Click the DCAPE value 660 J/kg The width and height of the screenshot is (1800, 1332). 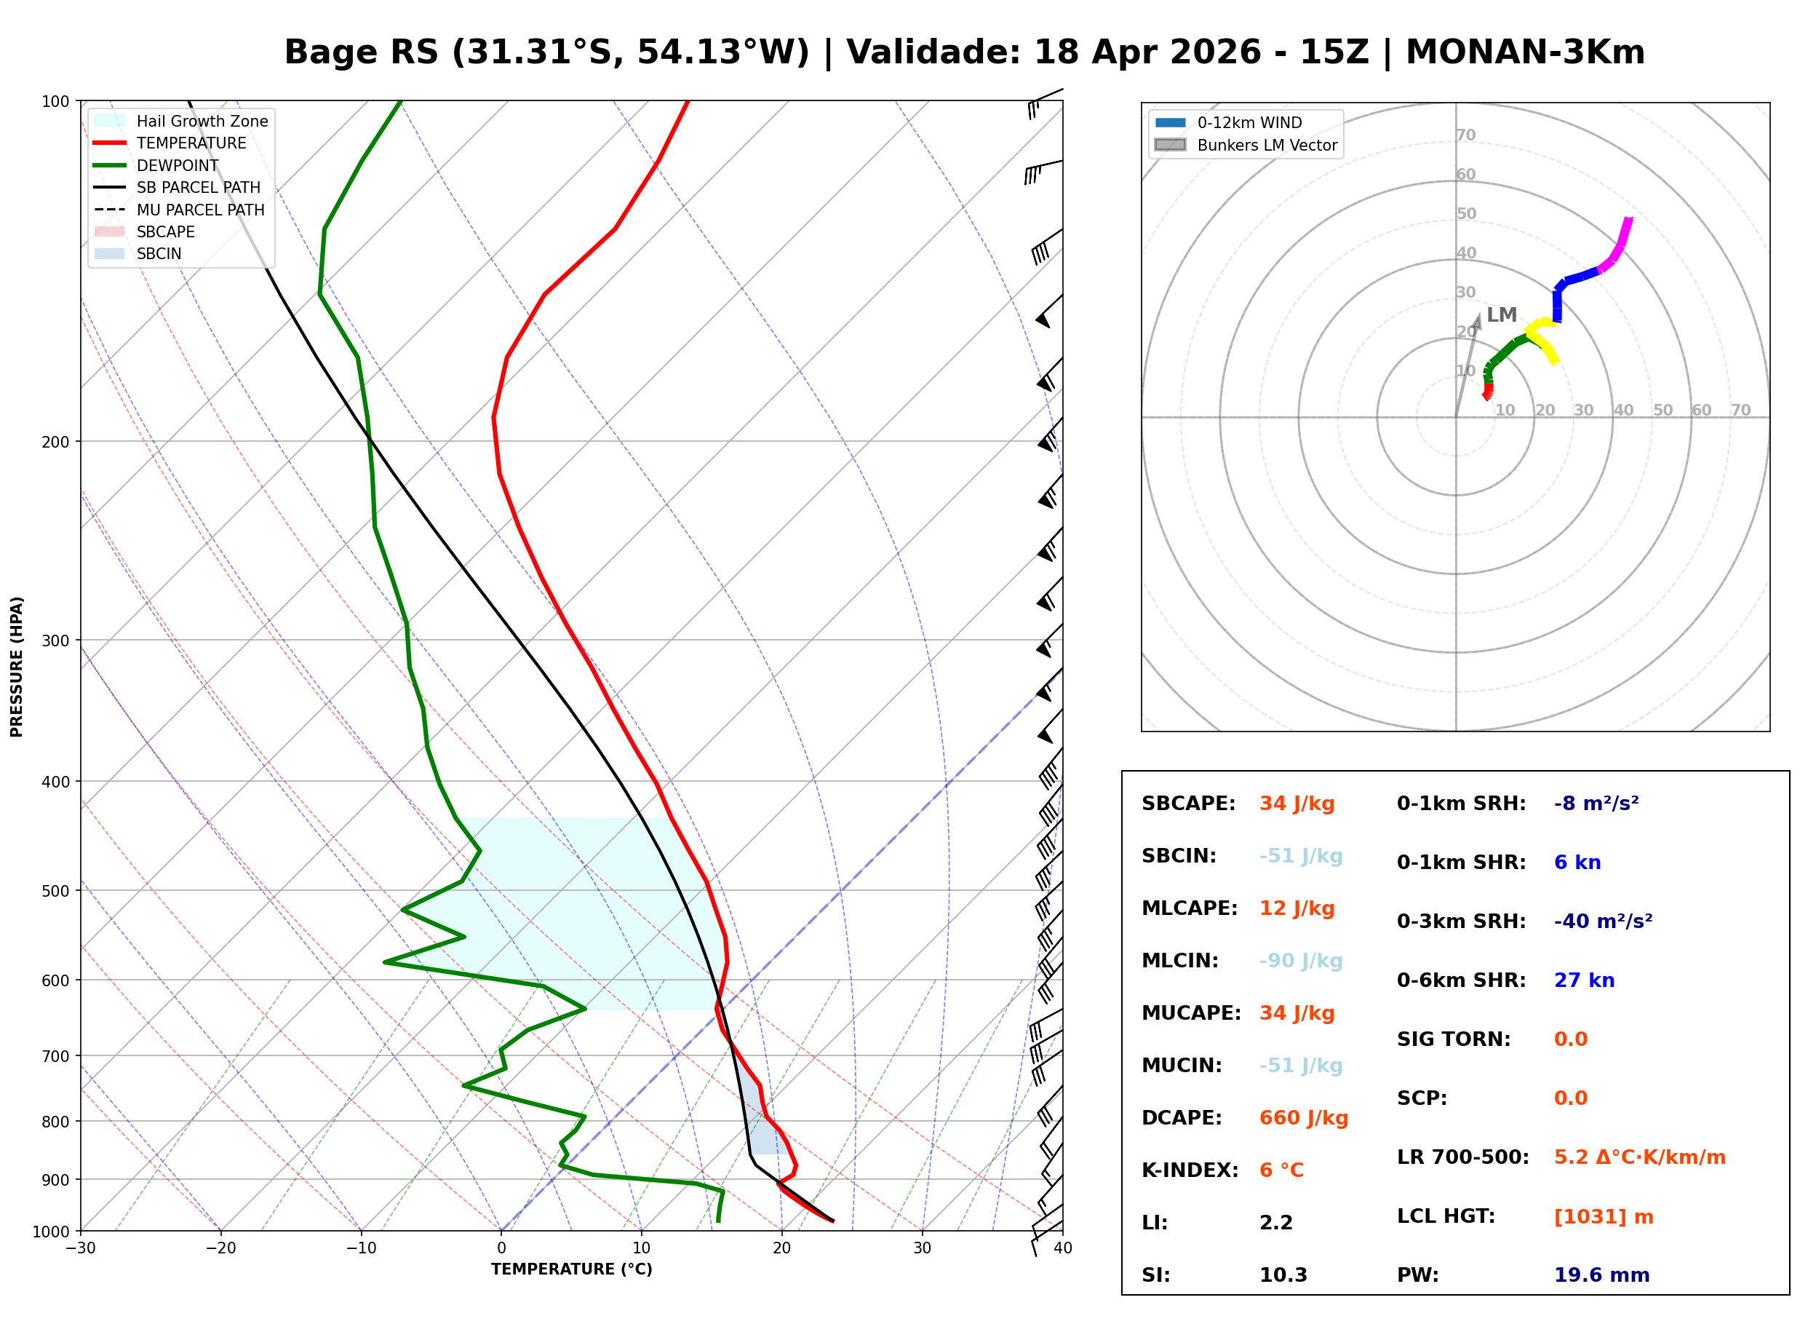tap(1305, 1119)
